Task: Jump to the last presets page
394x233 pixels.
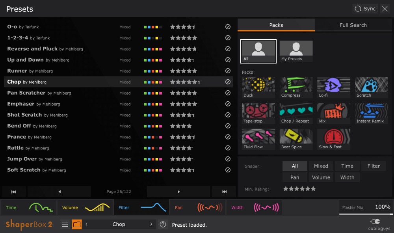Action: coord(224,192)
